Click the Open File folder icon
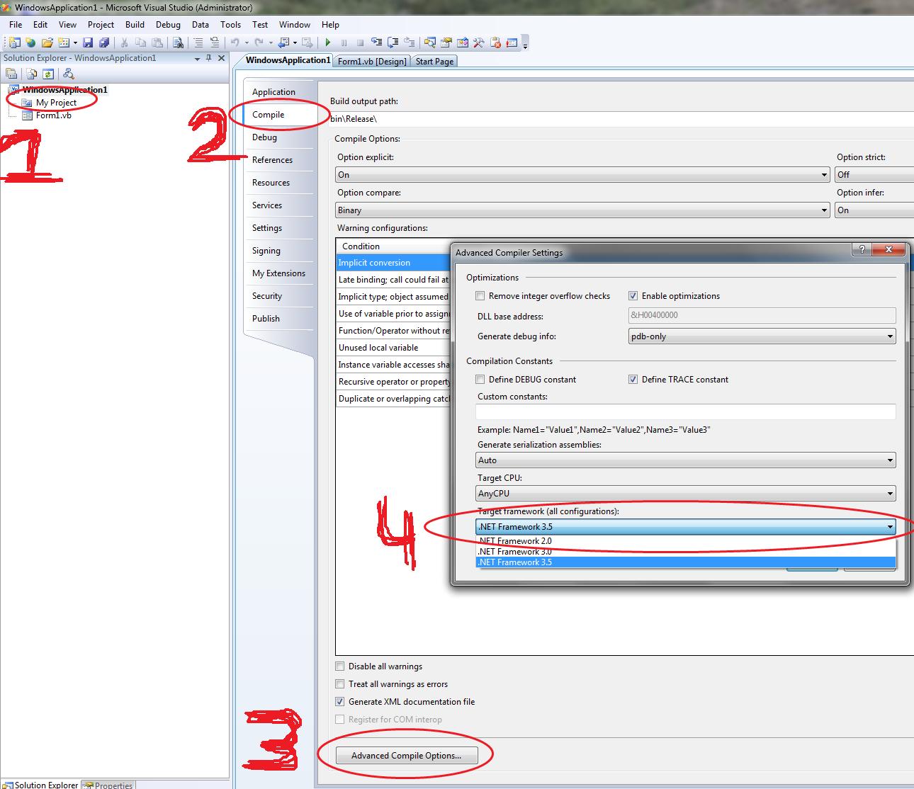 click(47, 42)
